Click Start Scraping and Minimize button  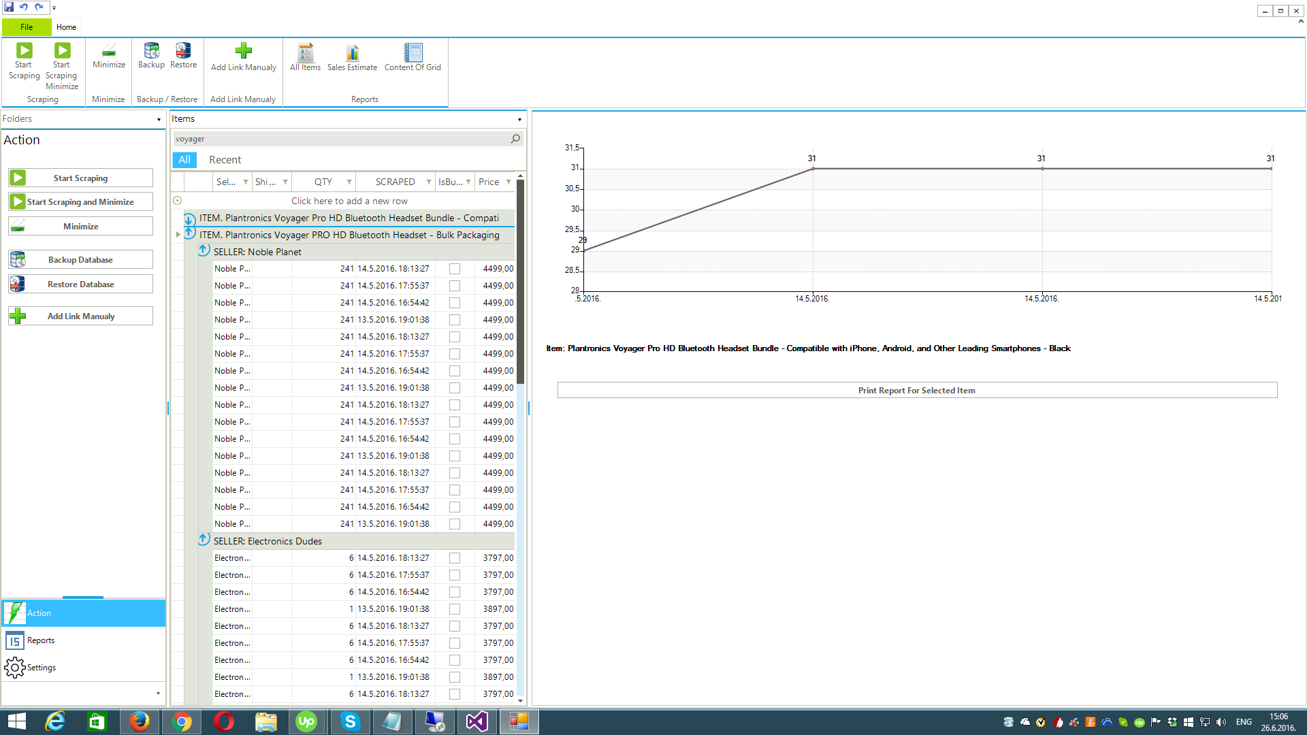coord(80,202)
